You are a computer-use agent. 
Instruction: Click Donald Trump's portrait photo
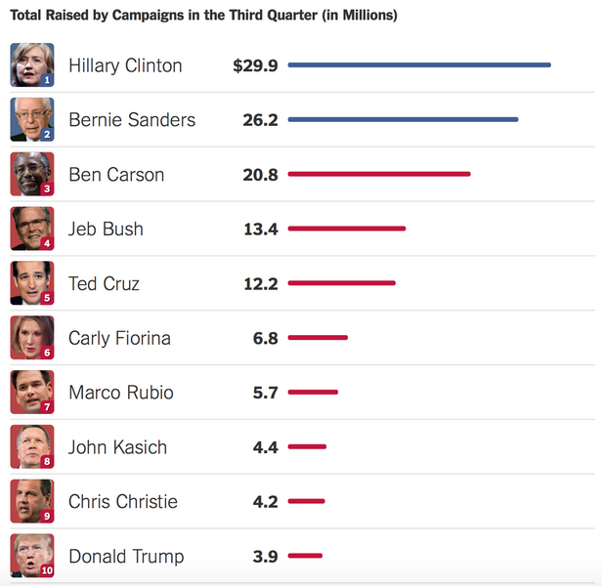tap(31, 556)
